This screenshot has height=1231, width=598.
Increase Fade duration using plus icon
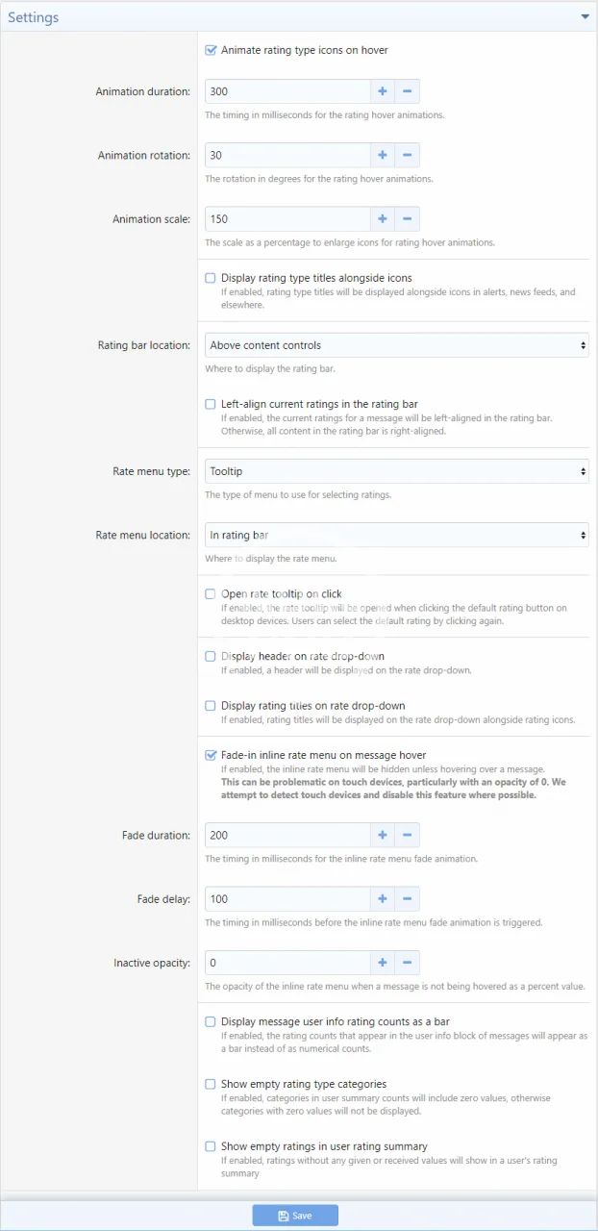(383, 835)
